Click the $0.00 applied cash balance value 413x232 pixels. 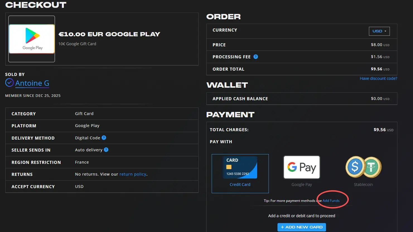(380, 99)
